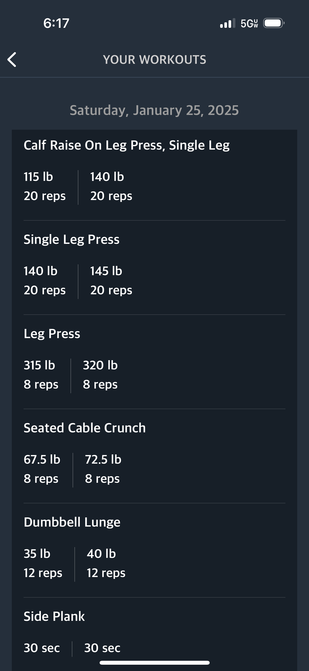Viewport: 309px width, 671px height.
Task: Tap the 6:17 clock in status bar
Action: tap(56, 23)
